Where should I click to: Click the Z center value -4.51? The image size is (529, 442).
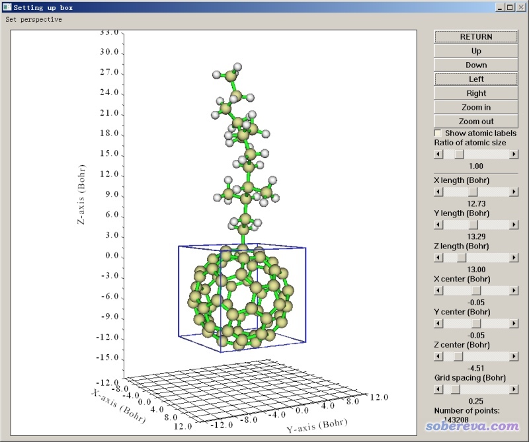476,368
